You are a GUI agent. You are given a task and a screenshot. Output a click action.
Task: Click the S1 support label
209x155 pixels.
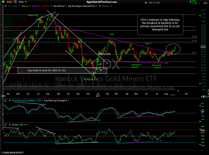(x=101, y=64)
